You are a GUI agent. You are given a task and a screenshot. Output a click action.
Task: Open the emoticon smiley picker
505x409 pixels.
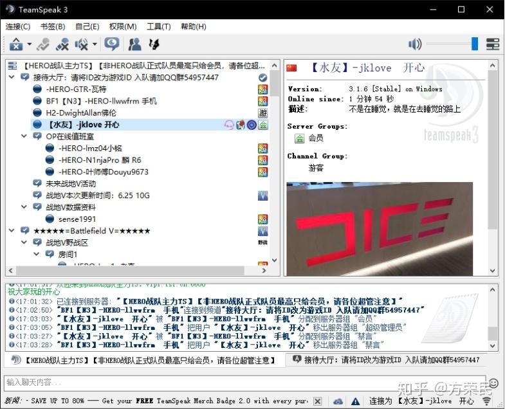pyautogui.click(x=493, y=383)
